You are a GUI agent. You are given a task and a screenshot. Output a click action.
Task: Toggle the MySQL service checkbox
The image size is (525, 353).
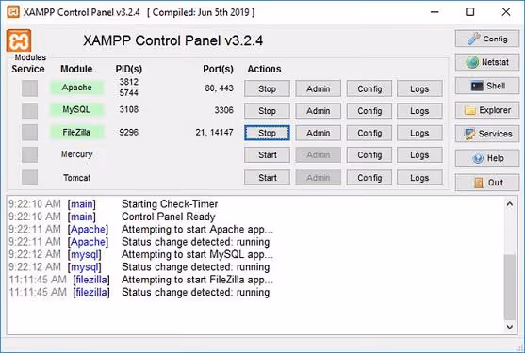tap(30, 110)
